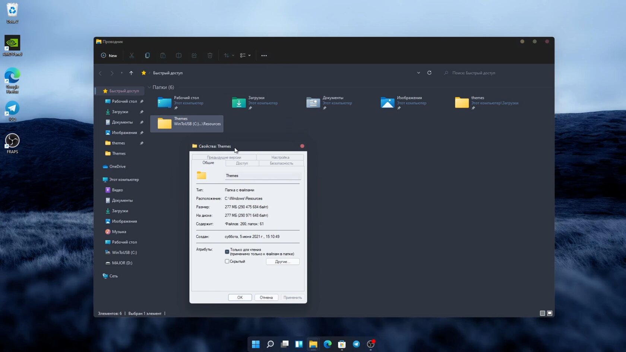Collapse the Папки group header
This screenshot has height=352, width=626.
click(x=149, y=87)
